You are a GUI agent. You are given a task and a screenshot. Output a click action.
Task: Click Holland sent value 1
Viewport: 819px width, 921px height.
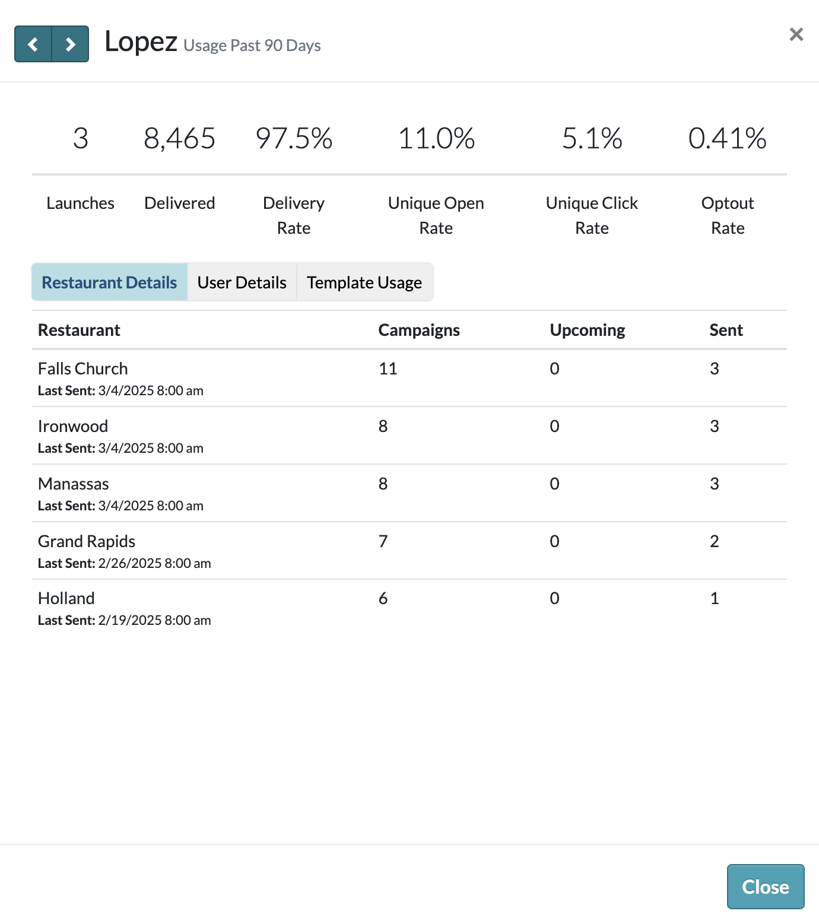pos(715,598)
